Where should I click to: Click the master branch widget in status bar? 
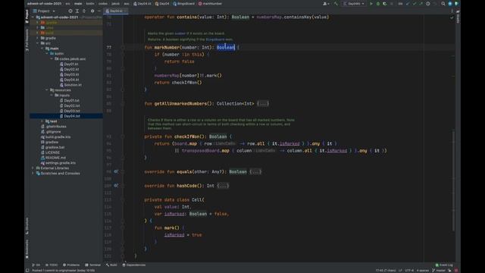tap(439, 271)
